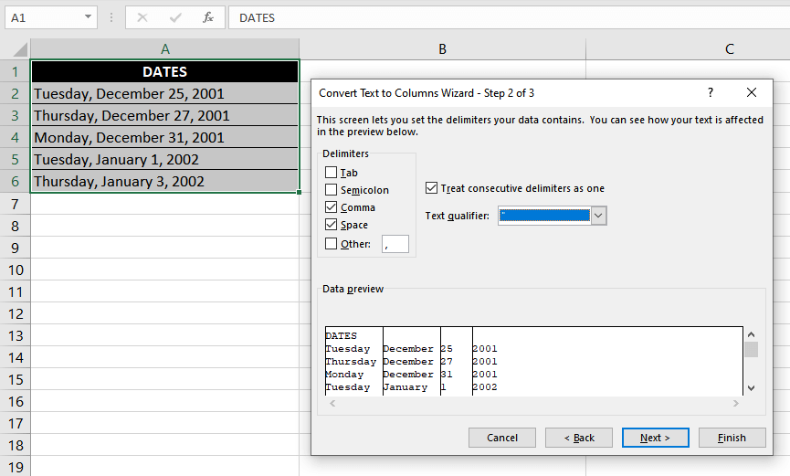The height and width of the screenshot is (476, 790).
Task: Click the Insert Function fx icon
Action: coord(208,17)
